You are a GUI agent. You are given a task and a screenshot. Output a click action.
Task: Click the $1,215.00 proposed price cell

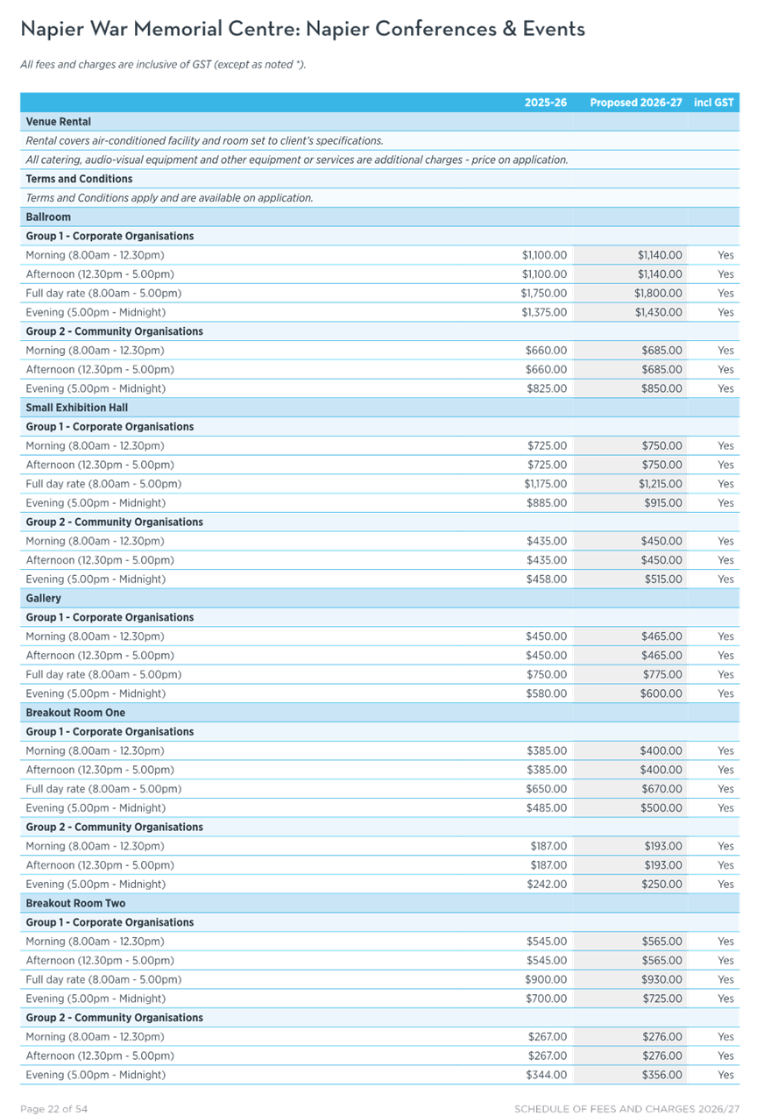pos(658,484)
